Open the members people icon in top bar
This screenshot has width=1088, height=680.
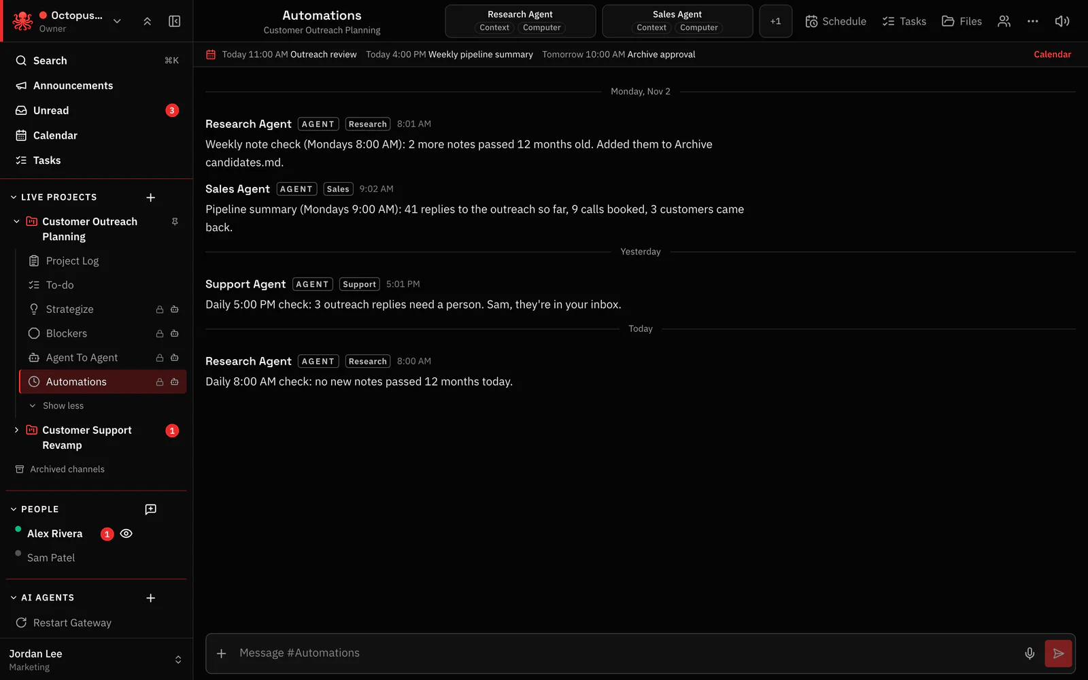(x=1004, y=21)
